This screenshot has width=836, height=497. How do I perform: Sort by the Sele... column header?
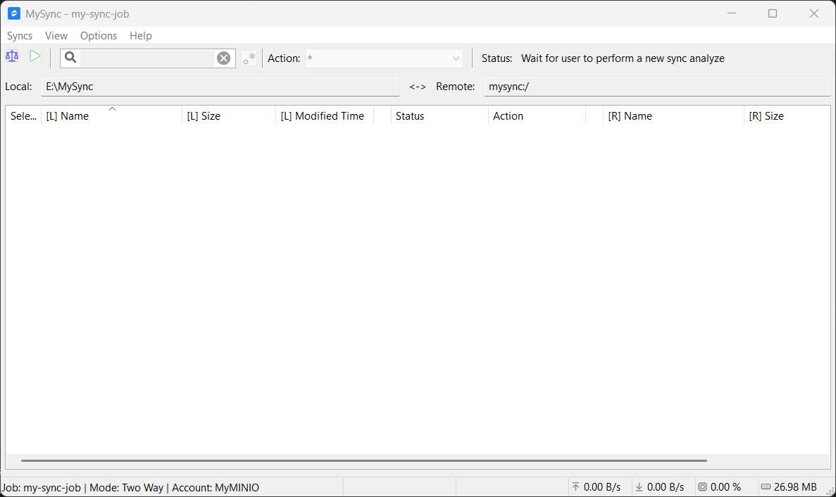(23, 116)
